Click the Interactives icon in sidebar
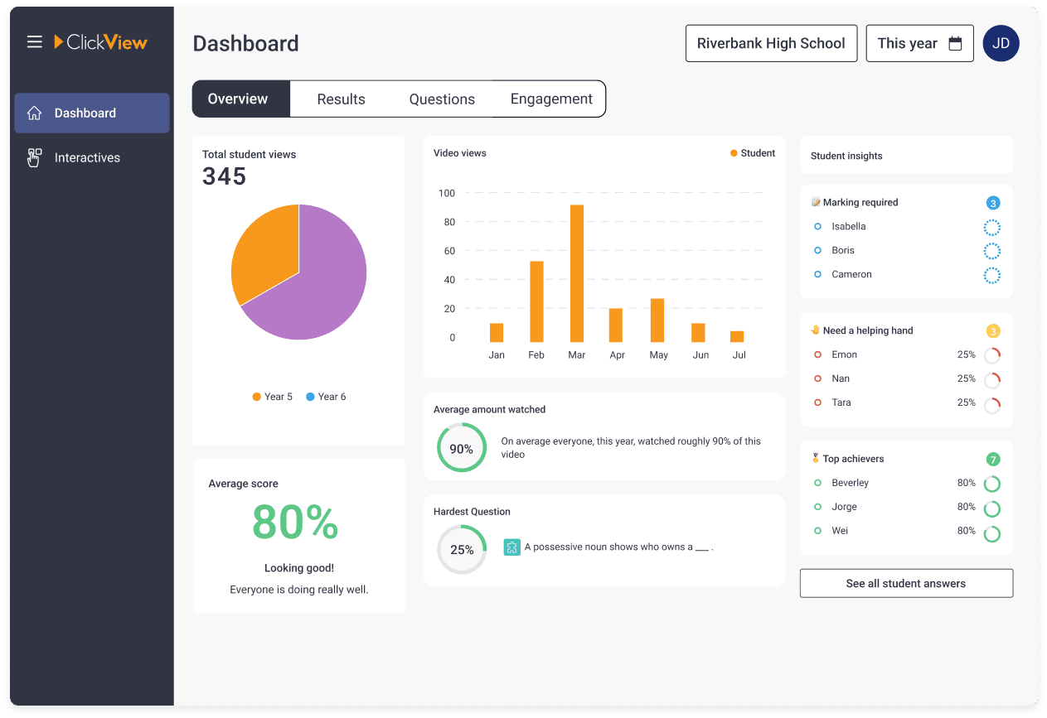1047x718 pixels. (x=34, y=157)
